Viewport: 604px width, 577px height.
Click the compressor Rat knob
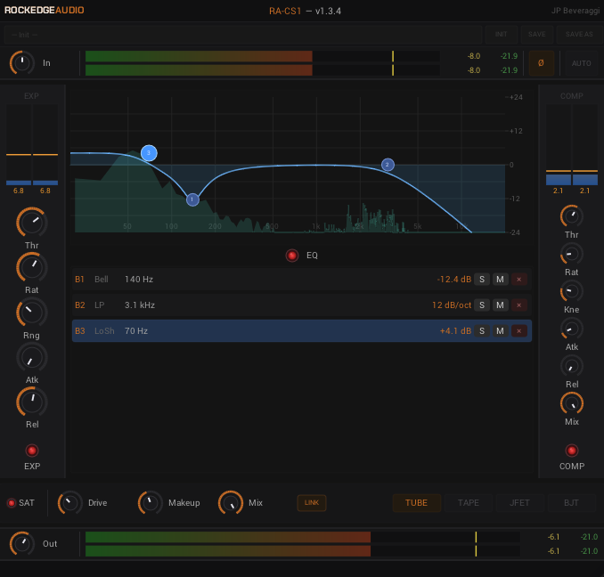pyautogui.click(x=572, y=254)
